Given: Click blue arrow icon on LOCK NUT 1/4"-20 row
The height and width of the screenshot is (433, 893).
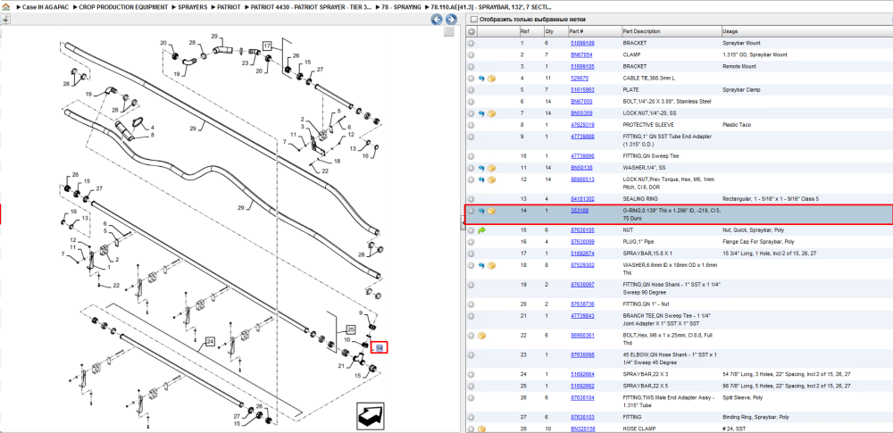Looking at the screenshot, I should pos(482,113).
